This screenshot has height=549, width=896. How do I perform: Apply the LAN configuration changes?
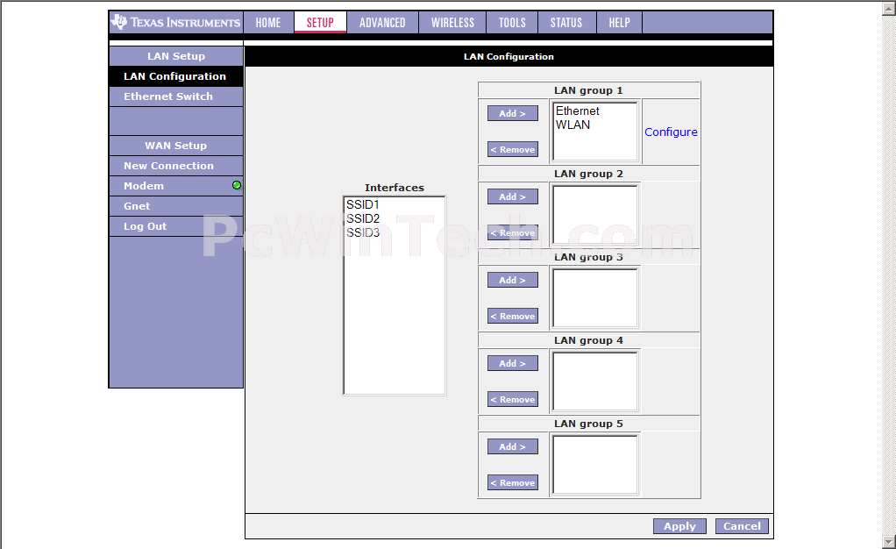(679, 526)
